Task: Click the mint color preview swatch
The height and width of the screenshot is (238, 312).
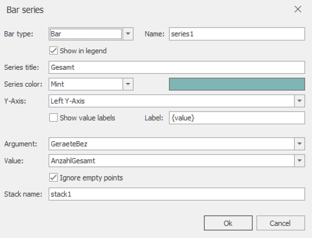Action: (x=237, y=84)
